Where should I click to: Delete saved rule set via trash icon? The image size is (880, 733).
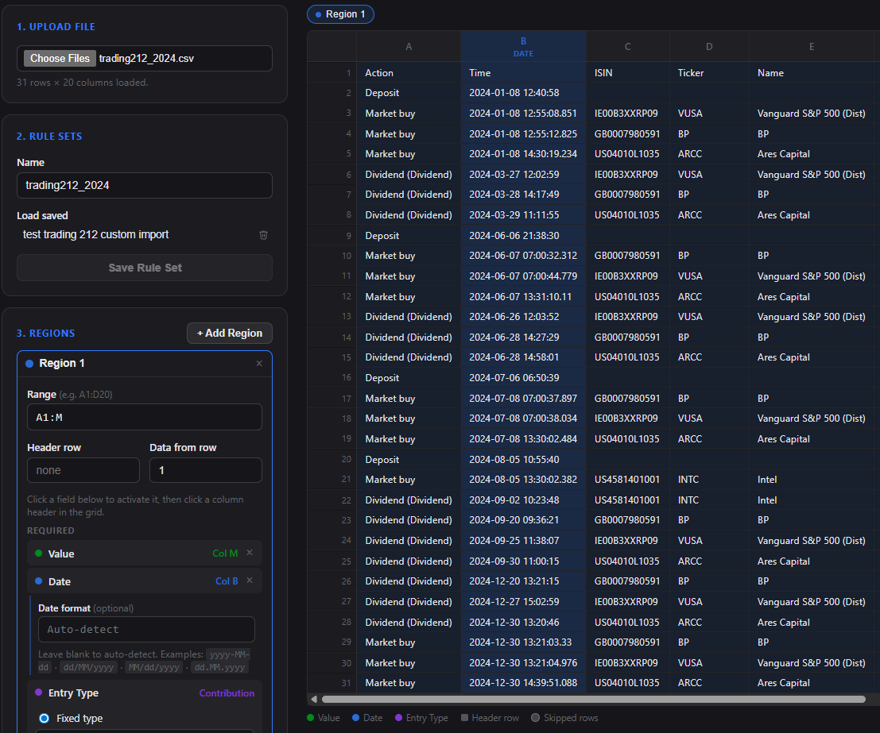263,235
